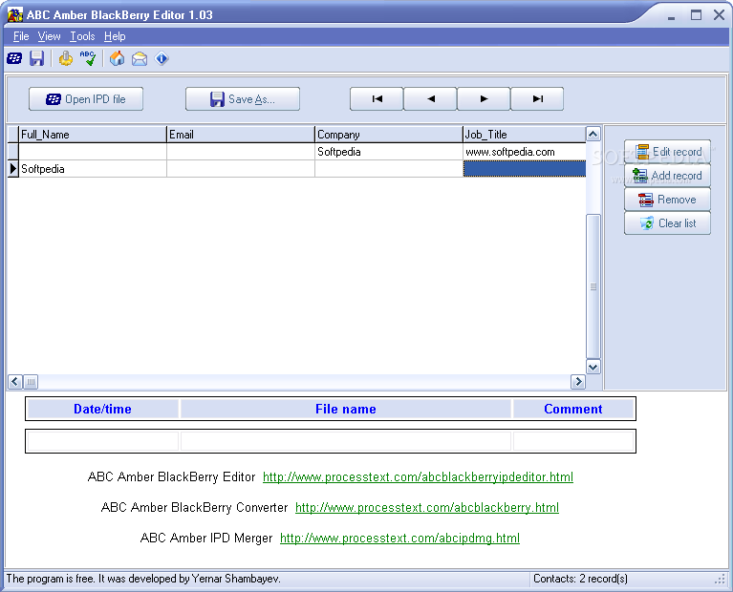Screen dimensions: 733x592
Task: Maximize the BlackBerry Editor window
Action: tap(696, 15)
